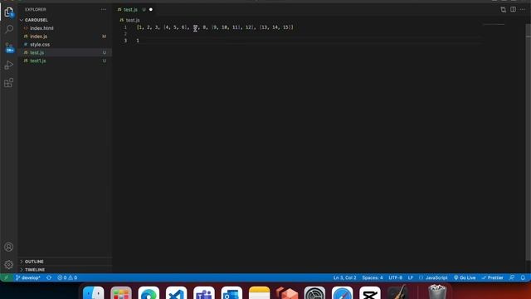The image size is (531, 299).
Task: Open feedback icon in status bar
Action: tap(512, 277)
